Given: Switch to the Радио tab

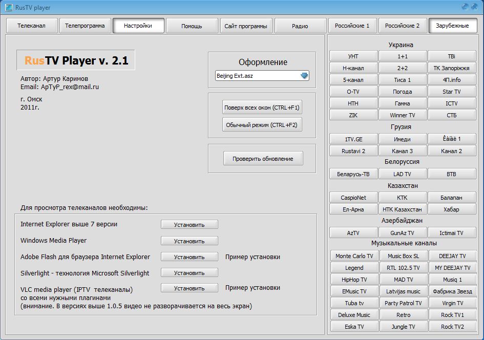Looking at the screenshot, I should pos(300,26).
